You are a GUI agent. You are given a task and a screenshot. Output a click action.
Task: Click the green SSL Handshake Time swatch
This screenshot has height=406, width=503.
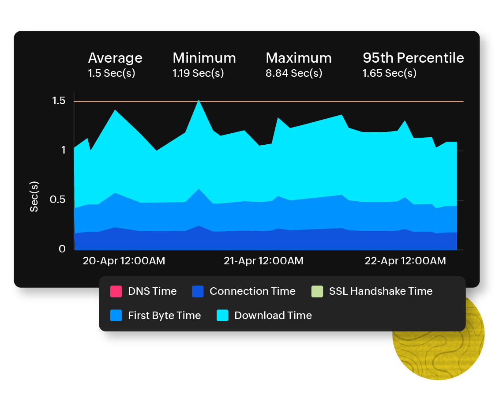[317, 291]
